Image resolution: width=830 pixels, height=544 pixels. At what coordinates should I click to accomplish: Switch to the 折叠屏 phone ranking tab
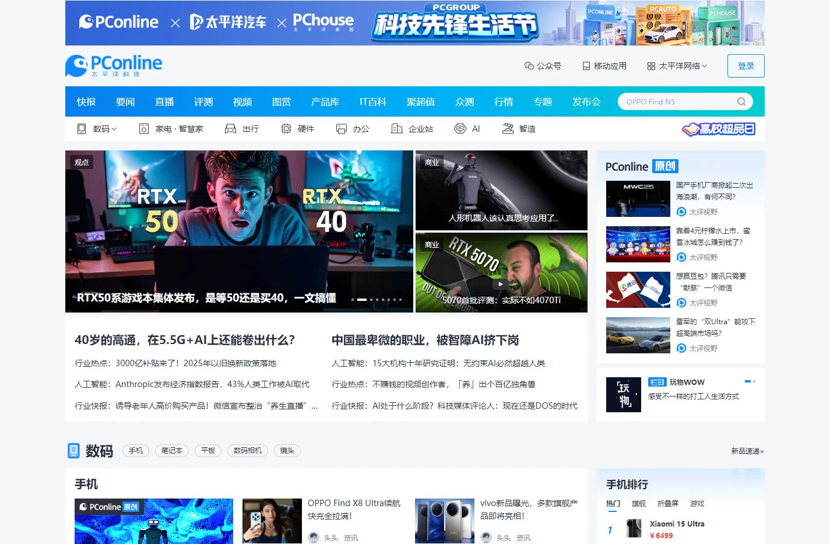[668, 503]
